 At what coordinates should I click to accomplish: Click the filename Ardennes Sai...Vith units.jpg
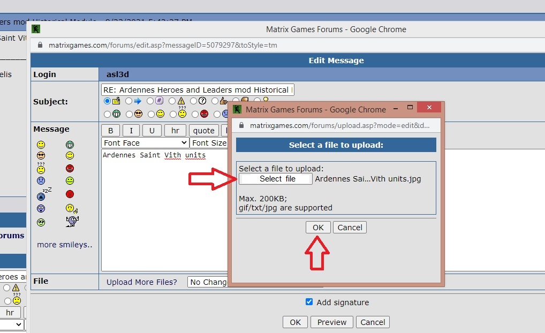coord(368,179)
